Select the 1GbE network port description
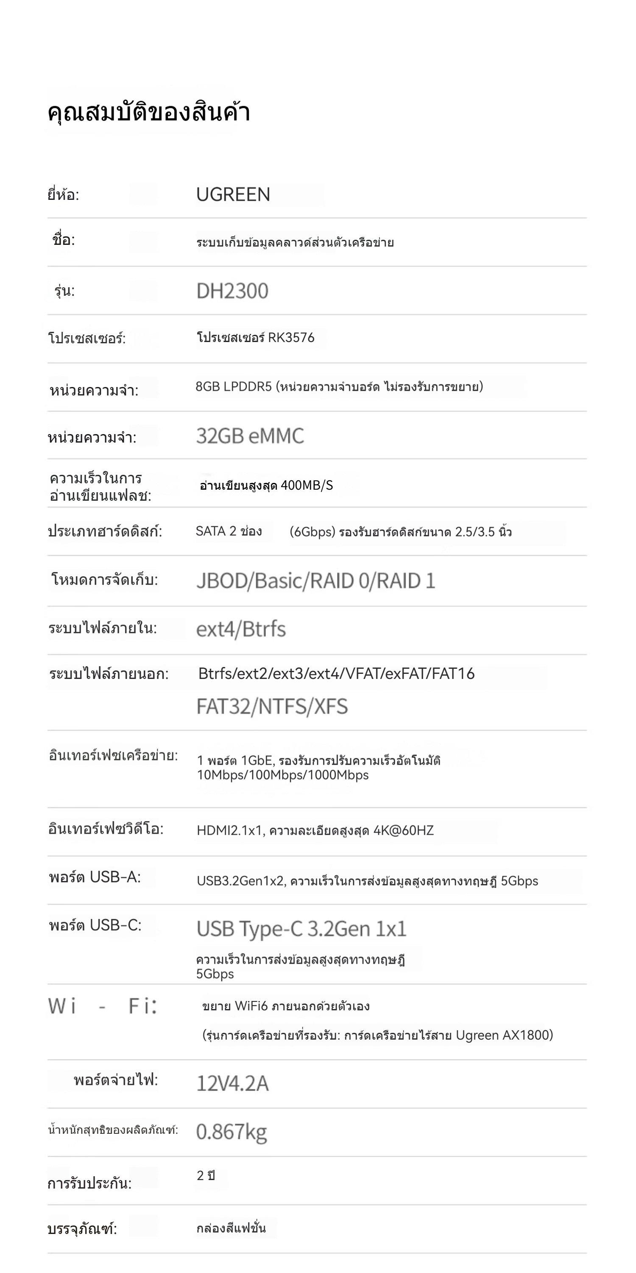Screen dimensions: 636x1273 (319, 768)
